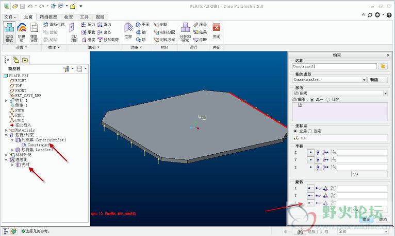Select the 单一 (single) radio button
395x236 pixels.
[312, 100]
